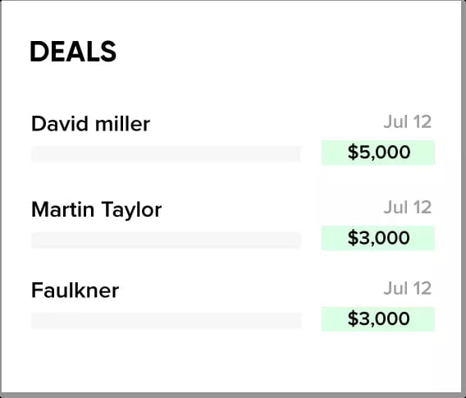Select Martin Taylor's $3,000 amount badge
This screenshot has height=398, width=466.
click(378, 238)
